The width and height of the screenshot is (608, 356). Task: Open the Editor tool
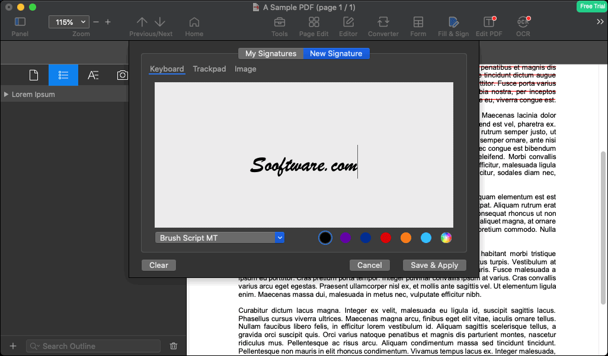tap(348, 22)
